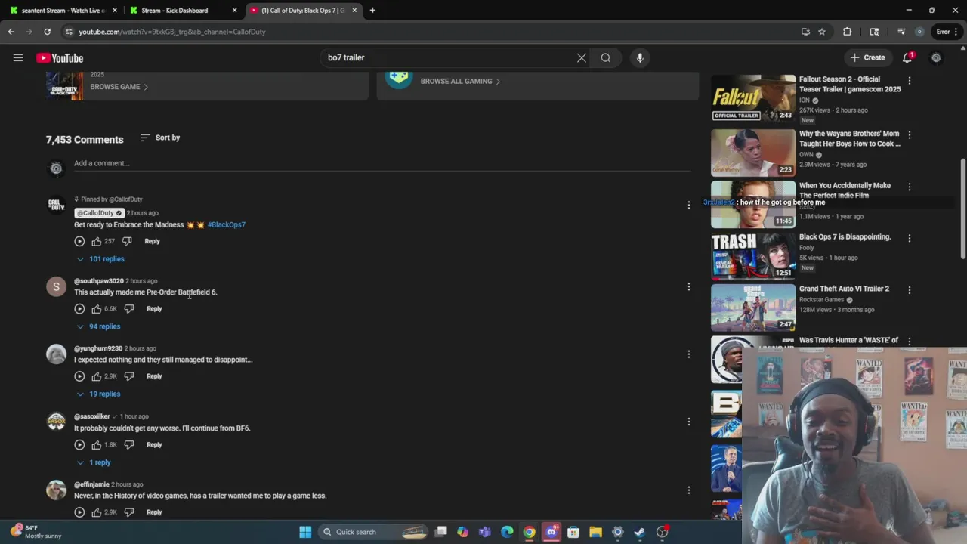This screenshot has height=544, width=967.
Task: Like the pinned CallofDuty comment
Action: (97, 241)
